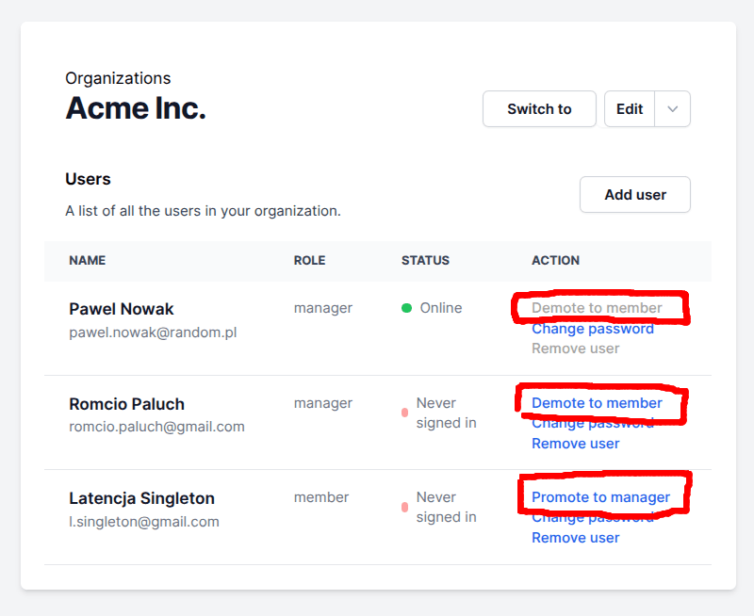The image size is (754, 616).
Task: Click Remove user for Pawel Nowak
Action: (575, 349)
